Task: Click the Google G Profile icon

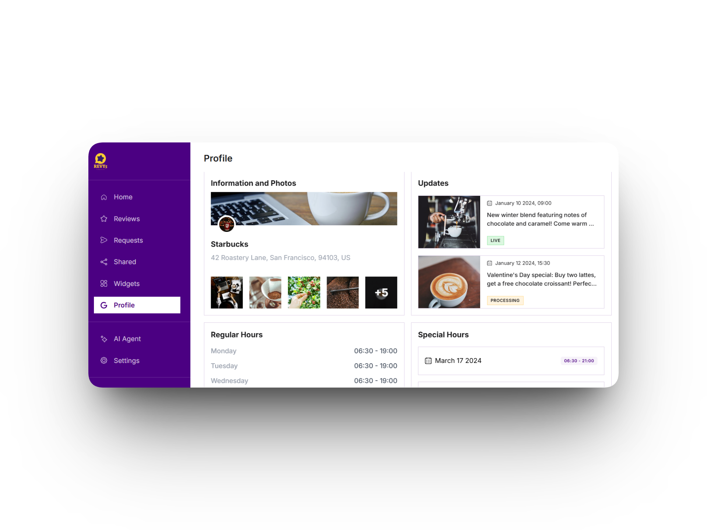Action: pos(104,305)
